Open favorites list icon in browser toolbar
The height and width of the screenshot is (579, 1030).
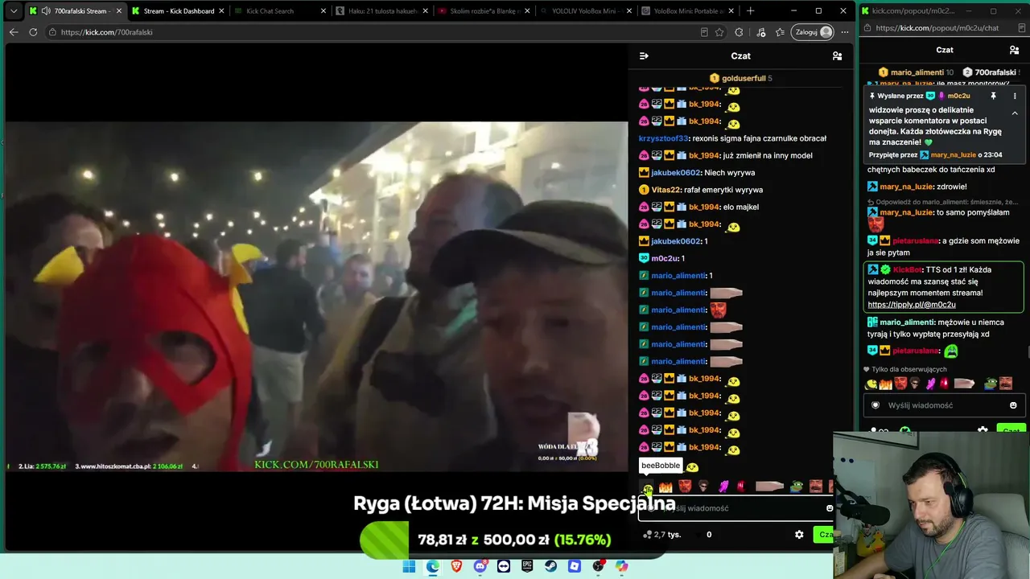(780, 32)
